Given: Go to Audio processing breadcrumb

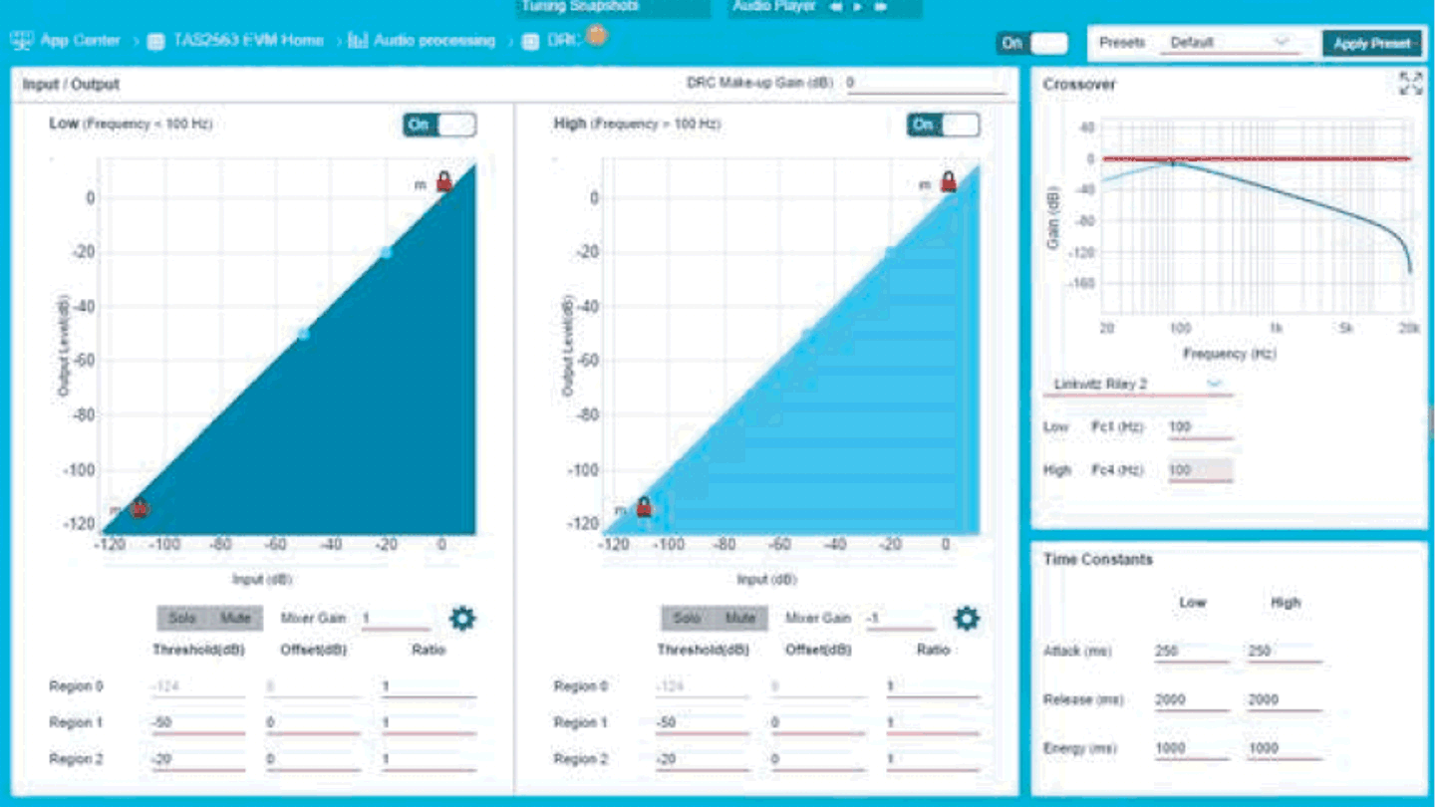Looking at the screenshot, I should pyautogui.click(x=434, y=41).
